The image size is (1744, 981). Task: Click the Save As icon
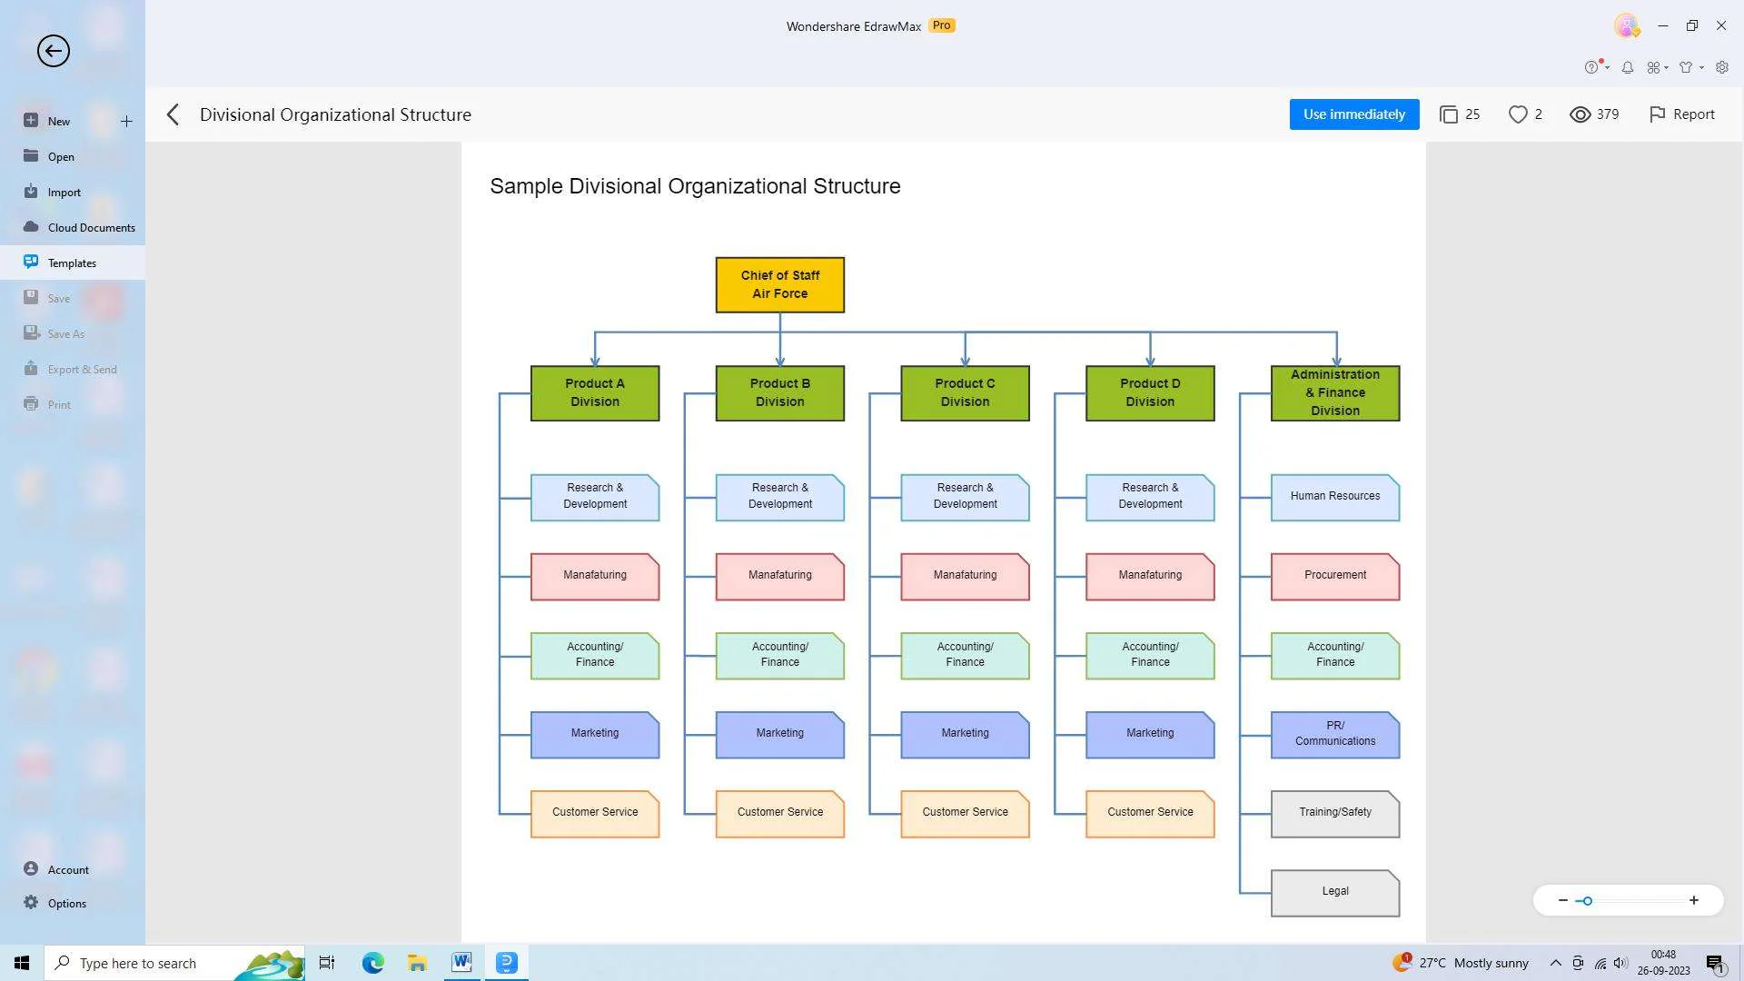tap(31, 333)
